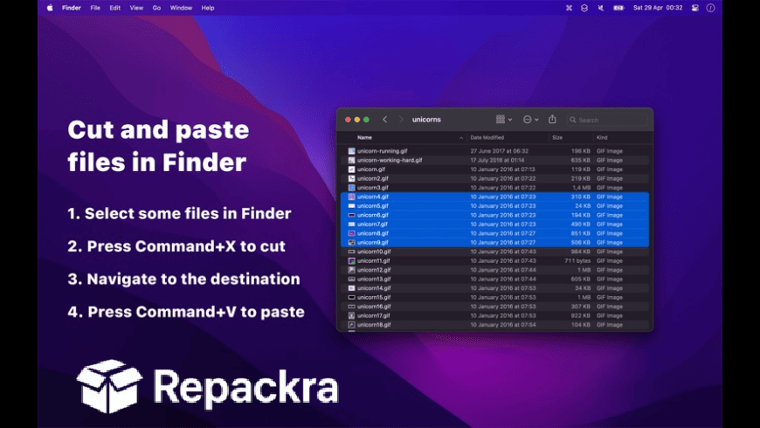Sort by the Name column header
The height and width of the screenshot is (428, 760).
(364, 138)
